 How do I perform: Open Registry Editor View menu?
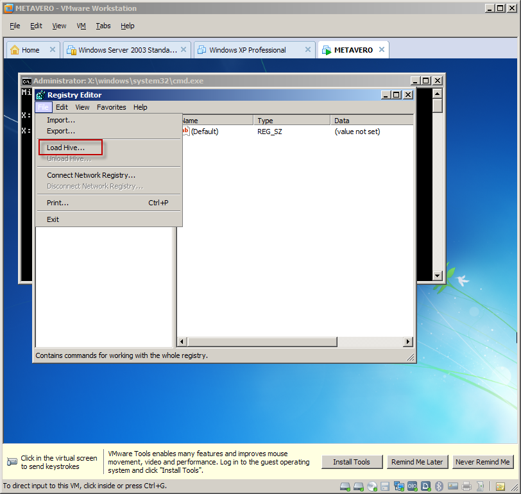coord(82,107)
